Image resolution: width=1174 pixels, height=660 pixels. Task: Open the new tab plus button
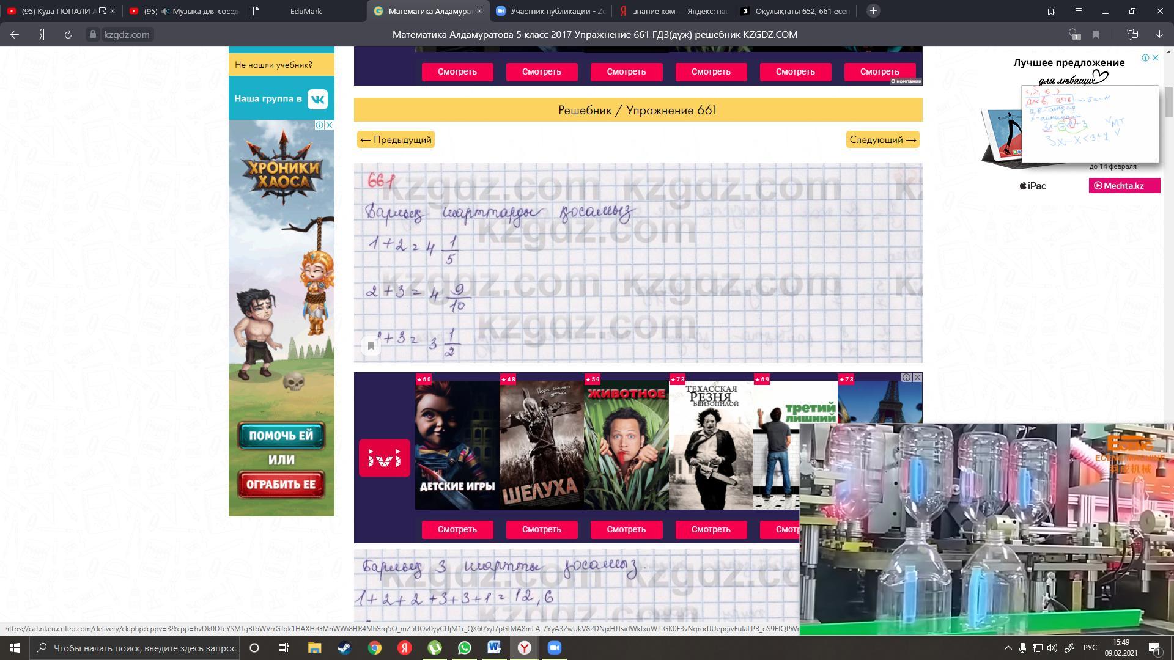pos(873,11)
